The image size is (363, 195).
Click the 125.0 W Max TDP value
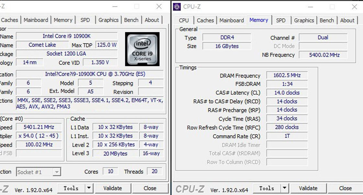pos(107,45)
